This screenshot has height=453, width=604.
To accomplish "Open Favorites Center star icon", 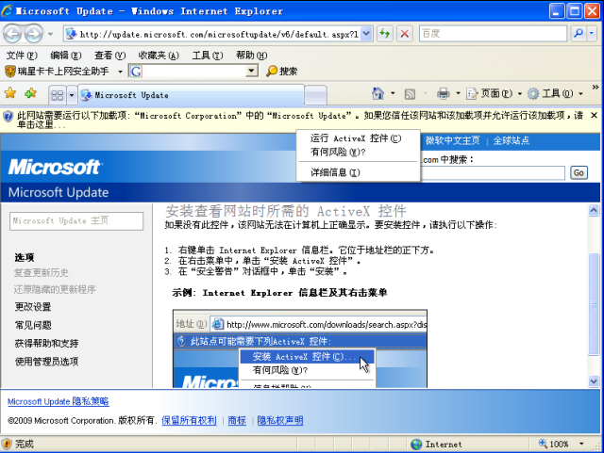I will [x=10, y=93].
